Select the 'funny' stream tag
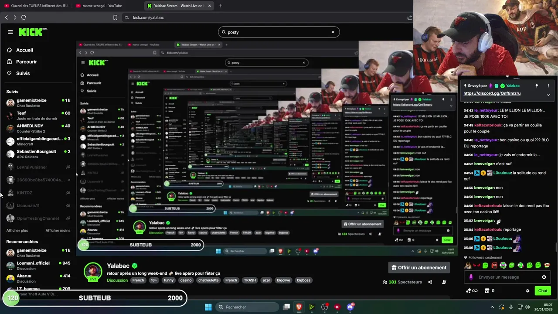 (x=168, y=280)
